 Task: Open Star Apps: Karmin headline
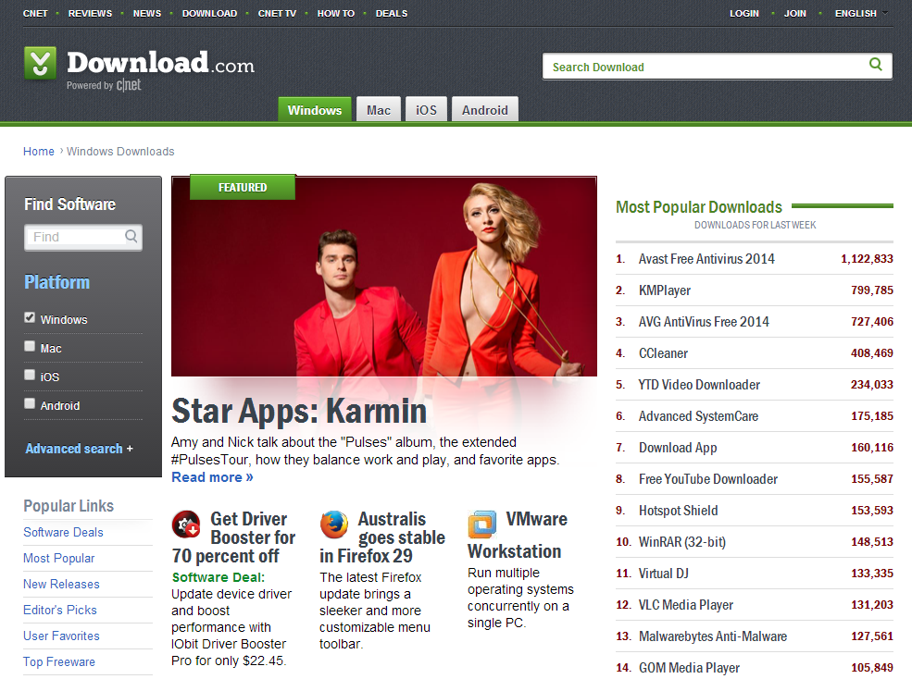[x=299, y=411]
